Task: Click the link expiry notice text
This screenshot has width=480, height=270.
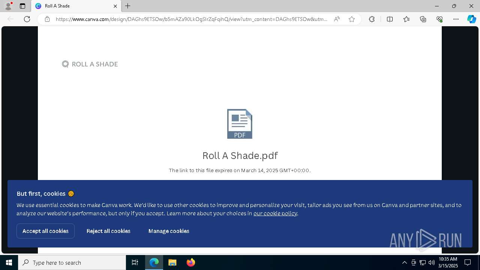Action: (240, 170)
